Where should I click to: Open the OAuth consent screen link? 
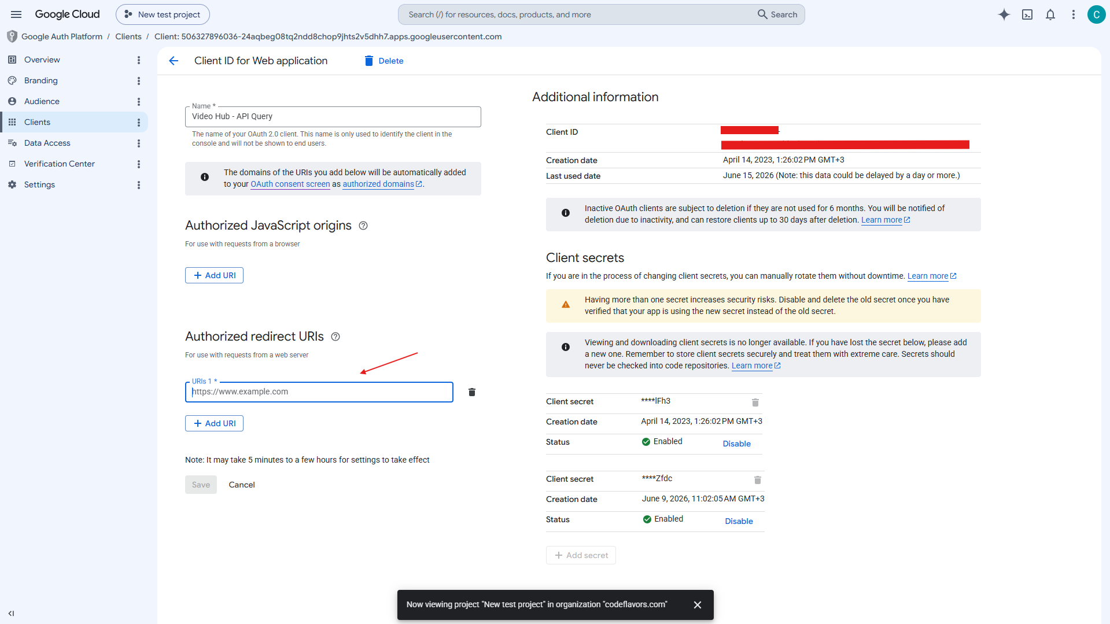(290, 184)
